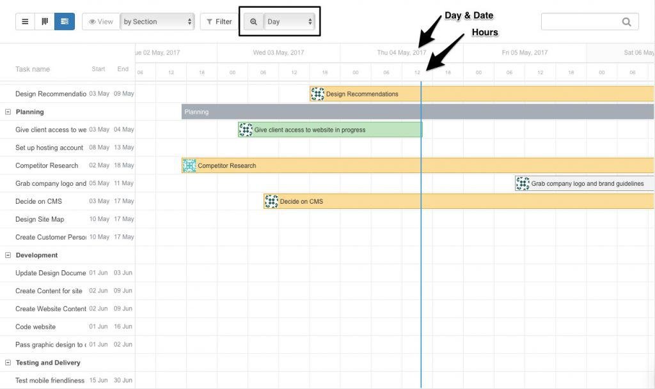This screenshot has width=655, height=389.
Task: Collapse the Testing and Delivery section
Action: pyautogui.click(x=6, y=362)
